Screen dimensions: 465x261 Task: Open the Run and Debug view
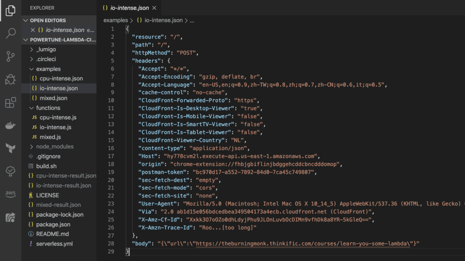pos(10,79)
